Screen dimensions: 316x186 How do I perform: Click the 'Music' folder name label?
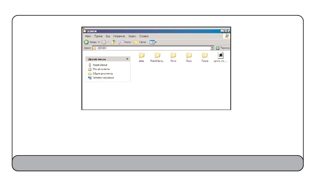coord(189,61)
